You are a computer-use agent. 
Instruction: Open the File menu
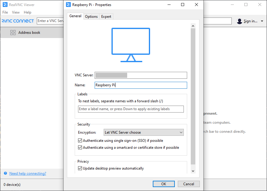(x=5, y=12)
